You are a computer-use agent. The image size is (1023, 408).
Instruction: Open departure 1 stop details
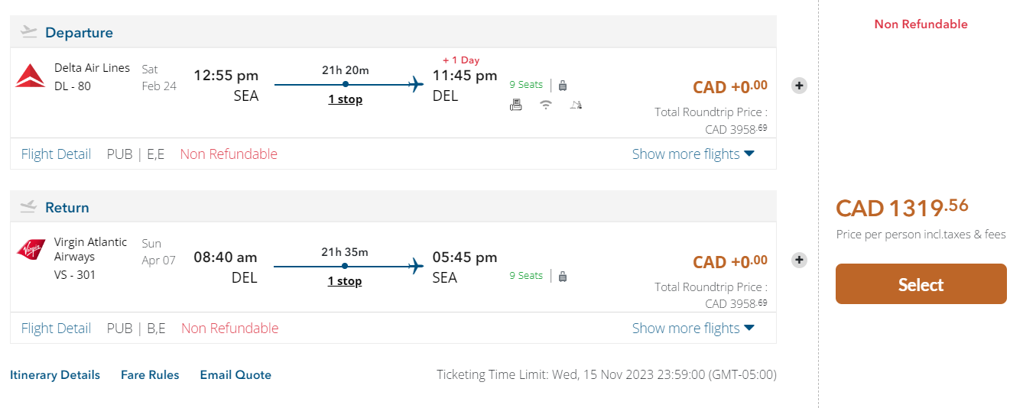(x=346, y=99)
